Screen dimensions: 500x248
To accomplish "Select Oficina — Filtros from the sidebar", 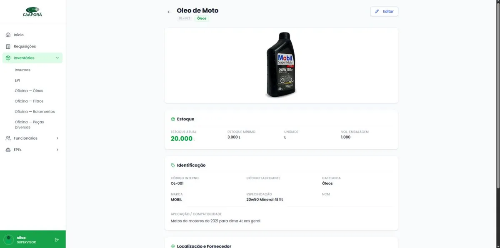I will point(28,101).
